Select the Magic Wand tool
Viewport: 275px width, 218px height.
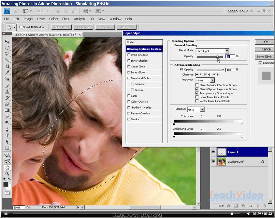coord(7,60)
